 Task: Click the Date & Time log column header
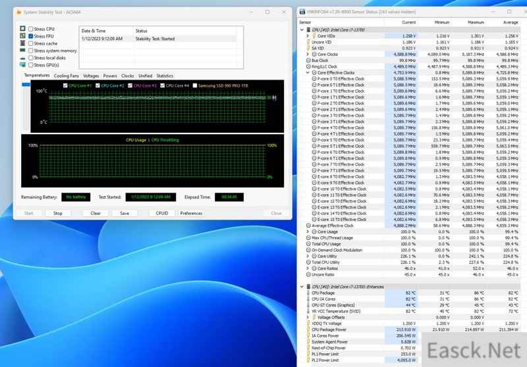pos(94,31)
